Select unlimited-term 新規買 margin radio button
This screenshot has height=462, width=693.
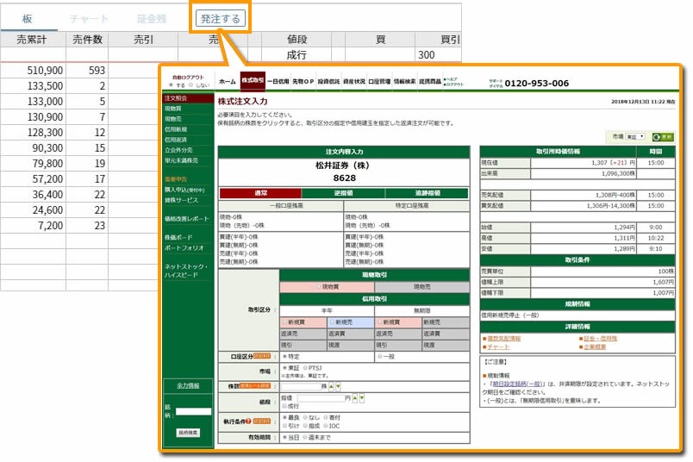click(x=380, y=322)
